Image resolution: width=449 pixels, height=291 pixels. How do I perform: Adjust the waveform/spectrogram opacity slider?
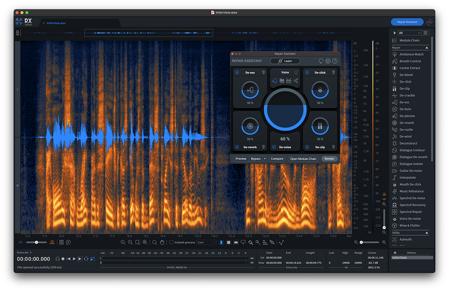(x=36, y=242)
